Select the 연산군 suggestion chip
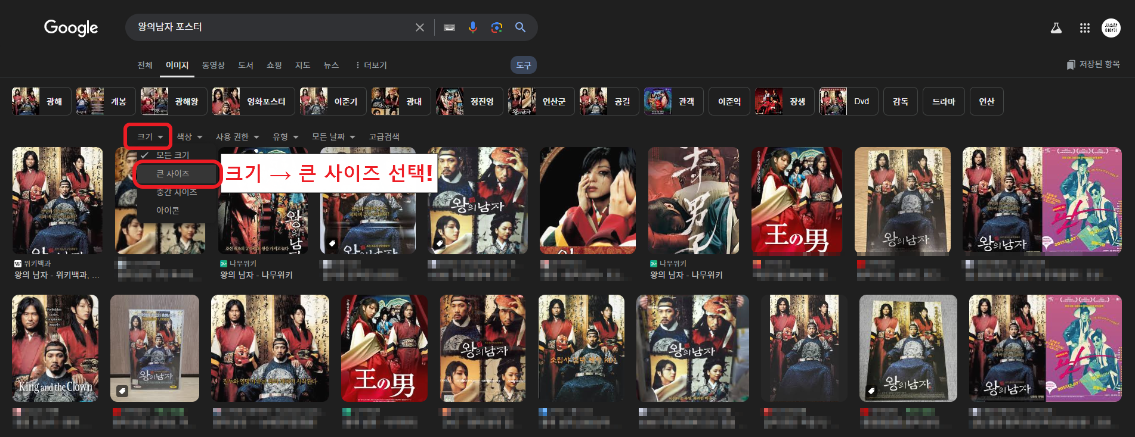The height and width of the screenshot is (437, 1135). [541, 101]
